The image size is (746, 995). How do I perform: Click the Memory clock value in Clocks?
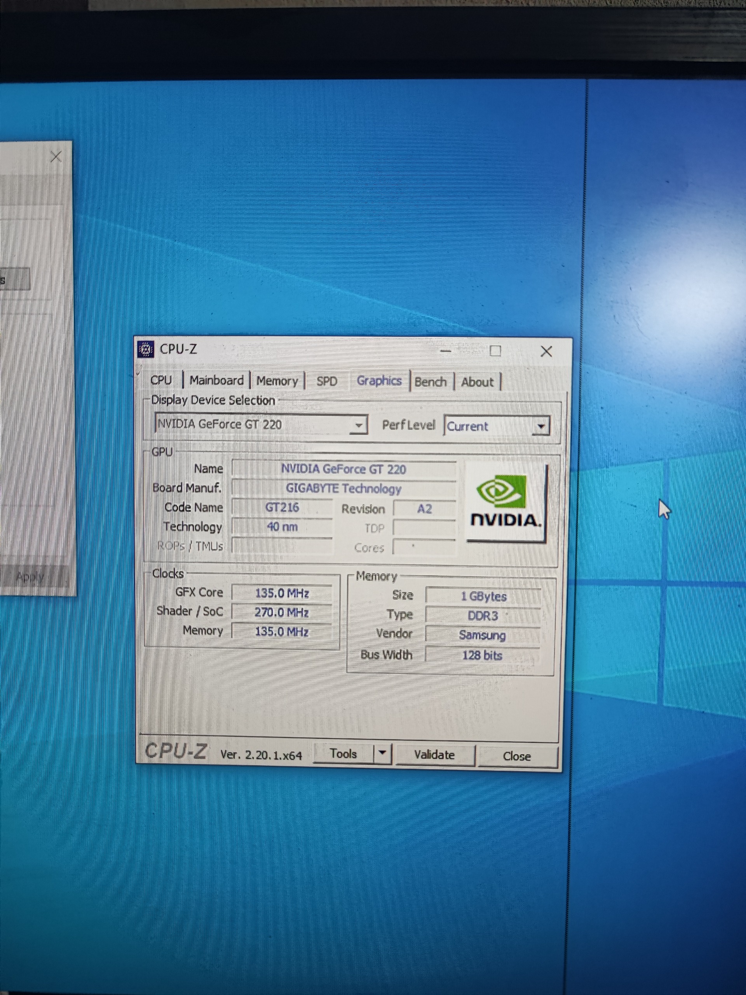pyautogui.click(x=282, y=632)
